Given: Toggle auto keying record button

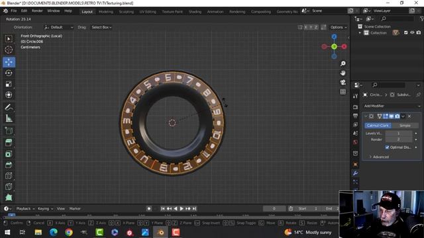Looking at the screenshot, I should coord(148,209).
